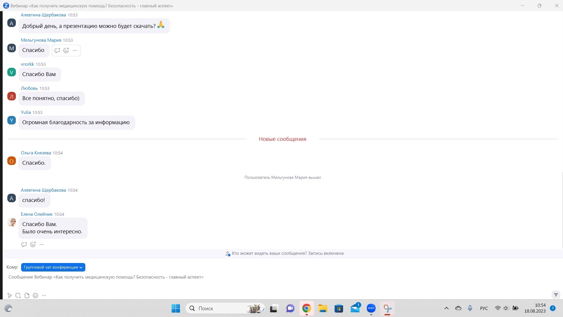Add emoji reaction to Елена Олейник's message

(33, 245)
